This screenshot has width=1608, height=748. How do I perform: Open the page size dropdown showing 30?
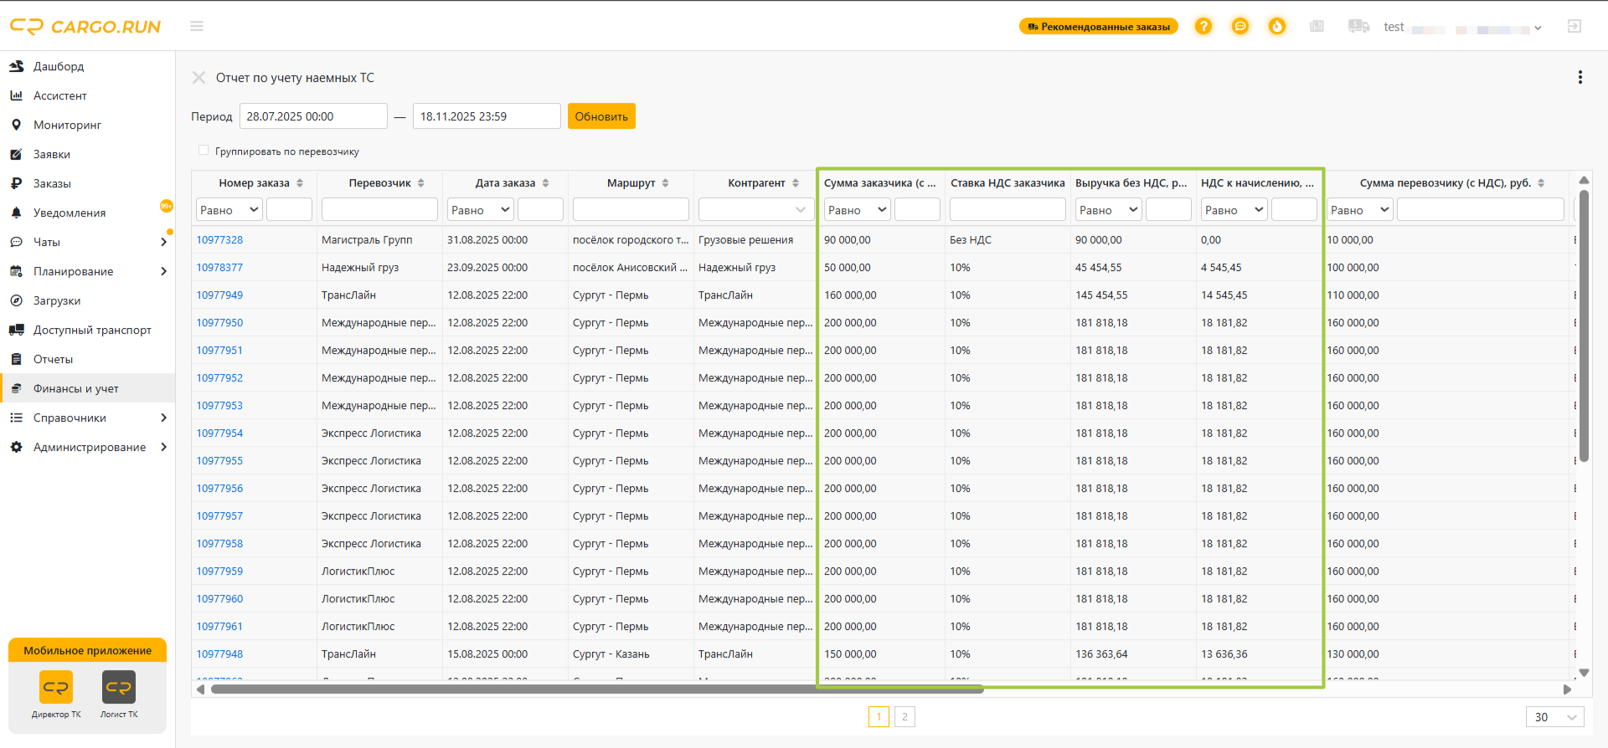tap(1555, 716)
